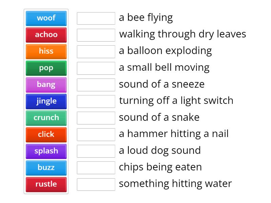The image size is (271, 203).
Task: Select the "bang" word tile
Action: pyautogui.click(x=46, y=85)
